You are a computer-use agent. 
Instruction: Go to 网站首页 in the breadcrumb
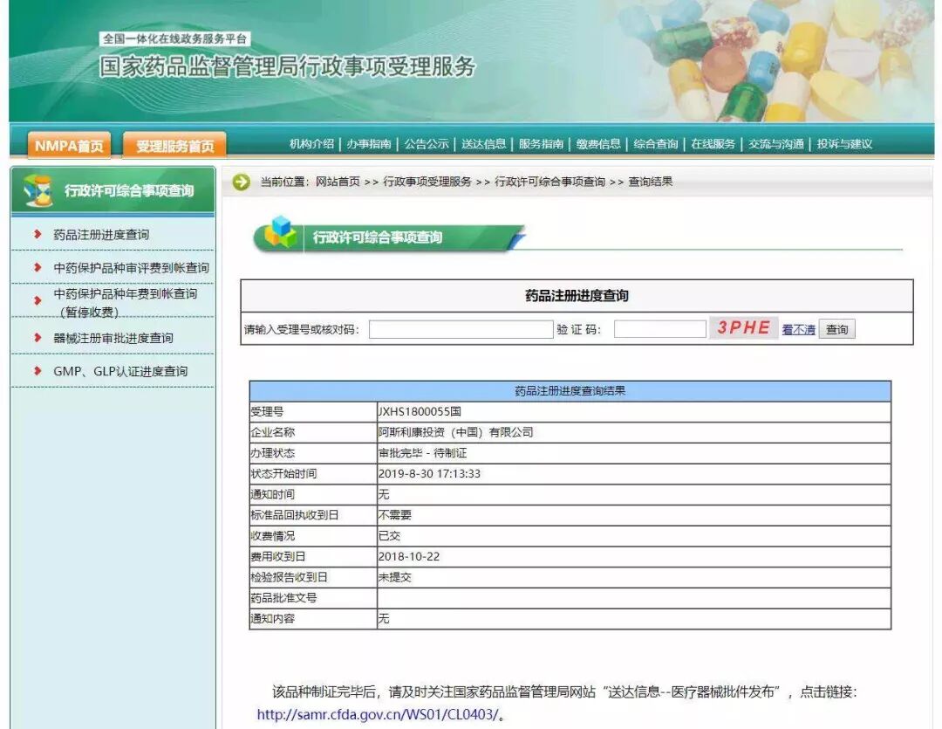(x=338, y=182)
